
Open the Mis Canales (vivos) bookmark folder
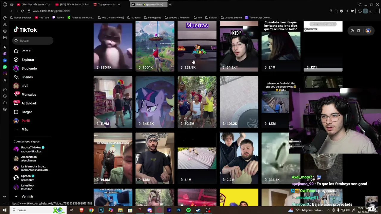[x=111, y=18]
